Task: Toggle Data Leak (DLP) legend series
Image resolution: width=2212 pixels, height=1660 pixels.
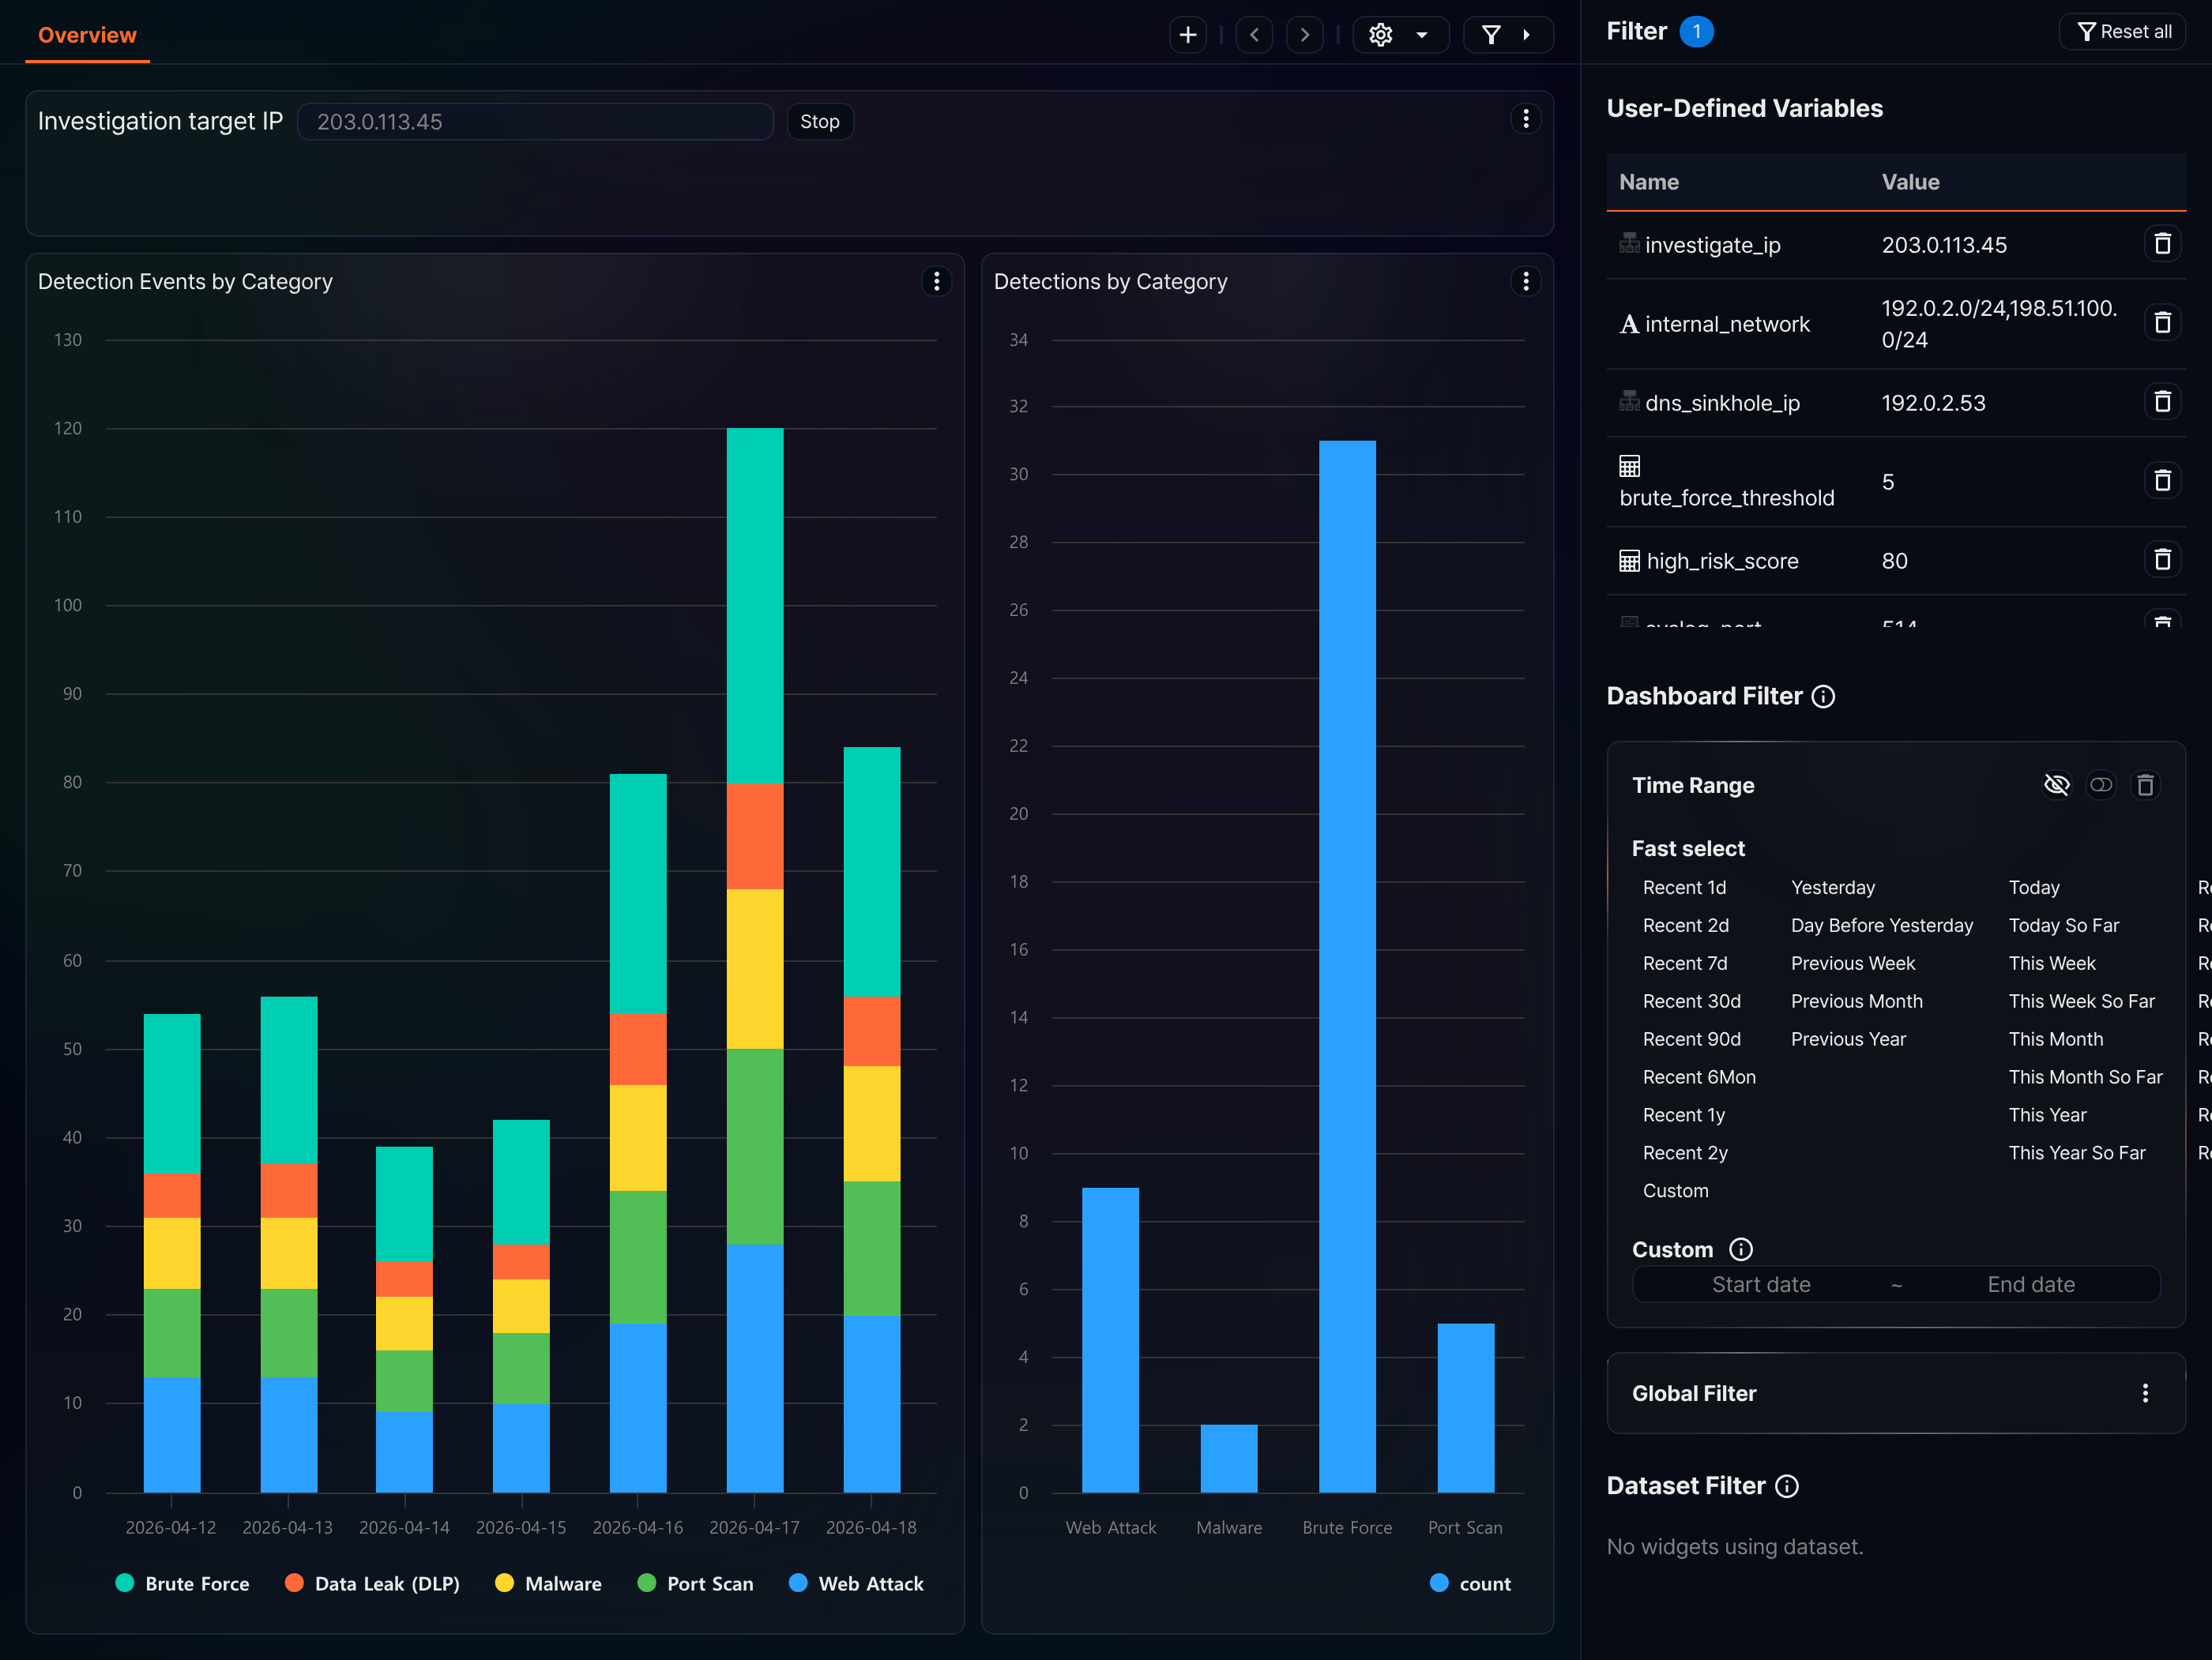Action: click(x=373, y=1583)
